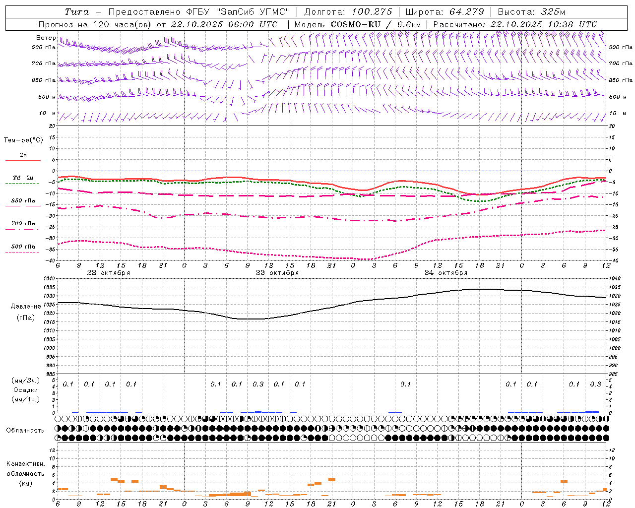Screen dimensions: 635x508
Task: Click the dashed line sample under 'Td 2м'
Action: 22,184
